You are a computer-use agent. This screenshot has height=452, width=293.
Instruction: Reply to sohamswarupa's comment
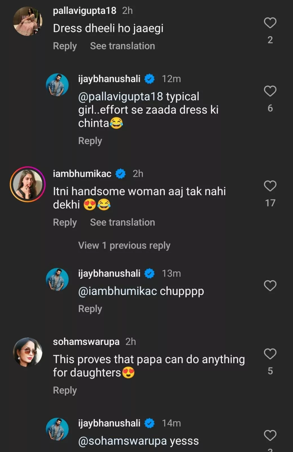click(x=65, y=390)
